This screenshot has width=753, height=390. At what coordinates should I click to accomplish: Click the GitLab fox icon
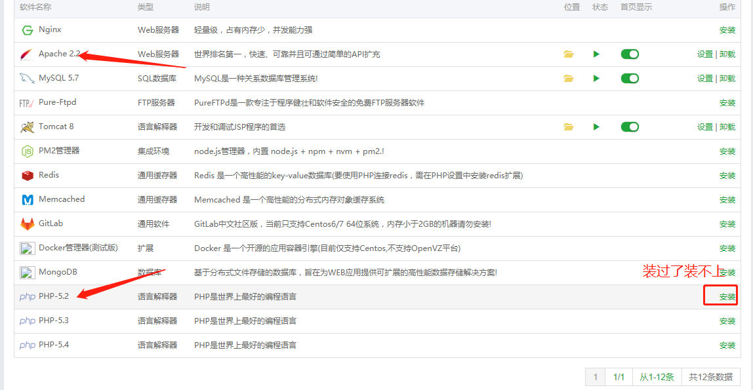(28, 224)
